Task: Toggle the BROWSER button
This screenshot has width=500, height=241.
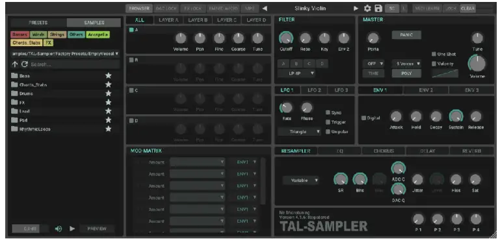Action: 138,8
